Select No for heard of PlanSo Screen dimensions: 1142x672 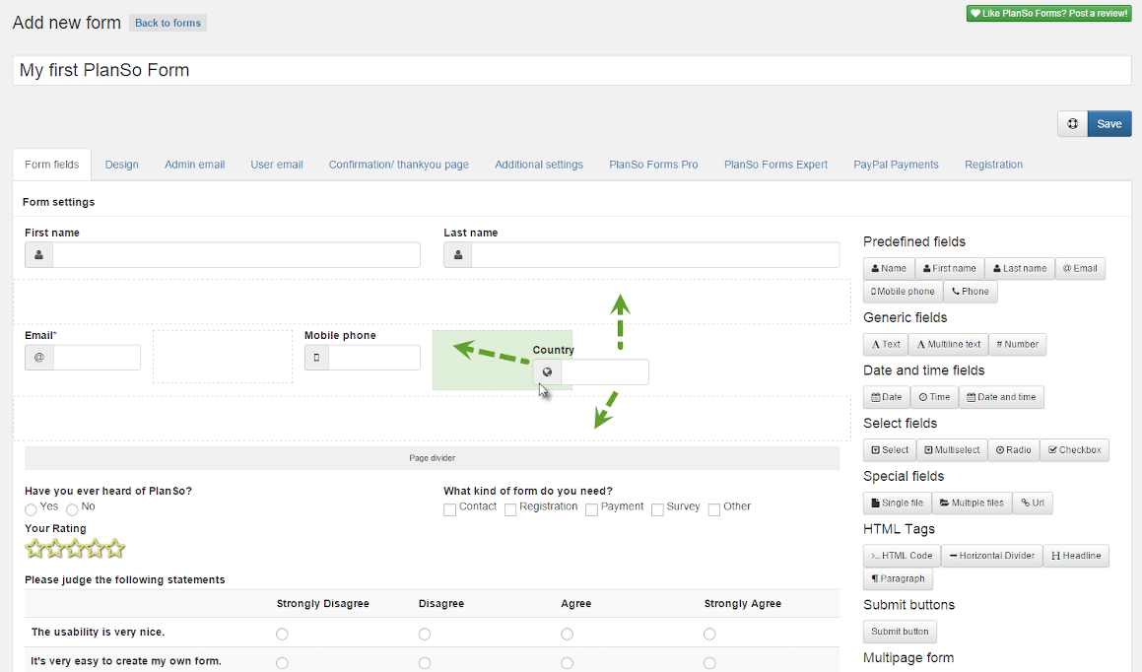(72, 509)
